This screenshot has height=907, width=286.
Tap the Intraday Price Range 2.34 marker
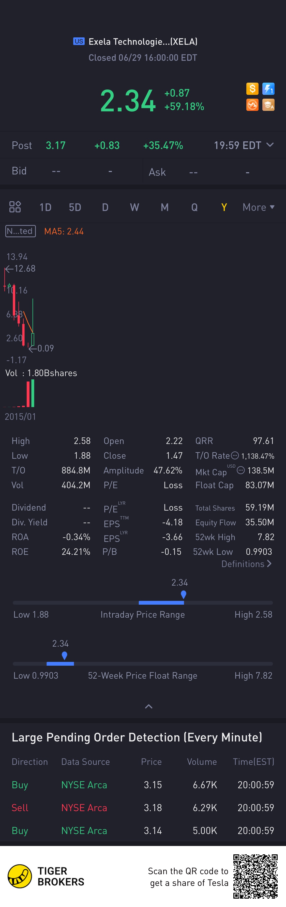coord(184,595)
